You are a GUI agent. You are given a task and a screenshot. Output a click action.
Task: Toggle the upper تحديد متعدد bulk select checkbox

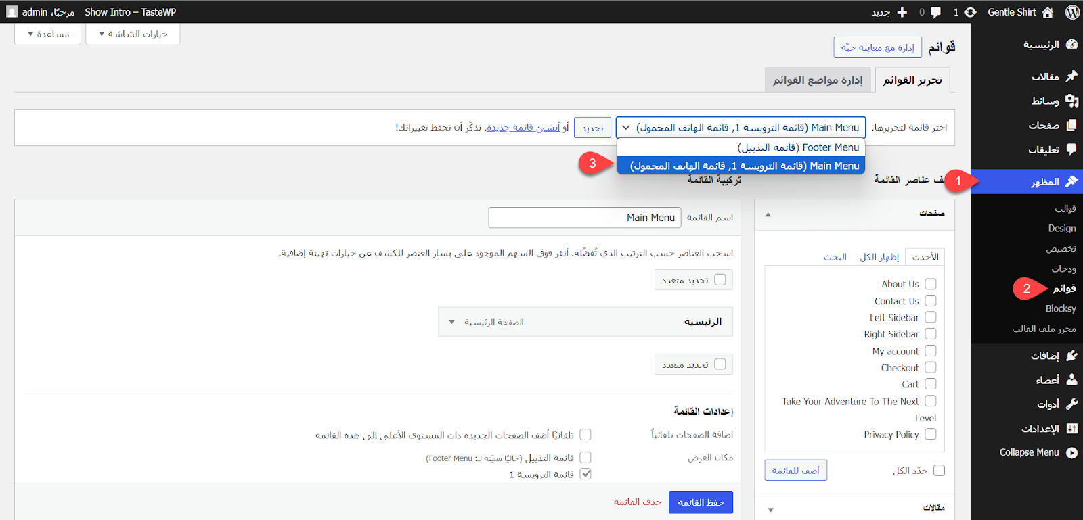[720, 279]
